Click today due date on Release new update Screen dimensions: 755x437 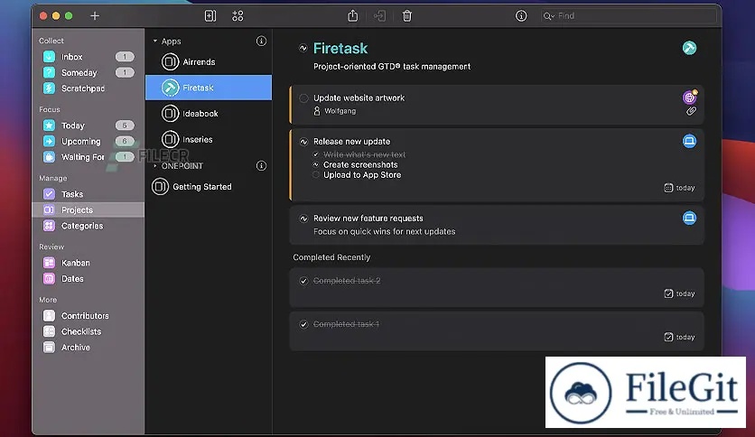coord(679,188)
